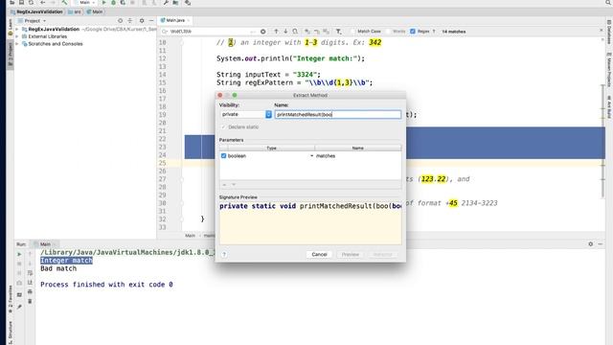Hide the Project panel with minus icon
Image resolution: width=613 pixels, height=345 pixels.
point(151,21)
